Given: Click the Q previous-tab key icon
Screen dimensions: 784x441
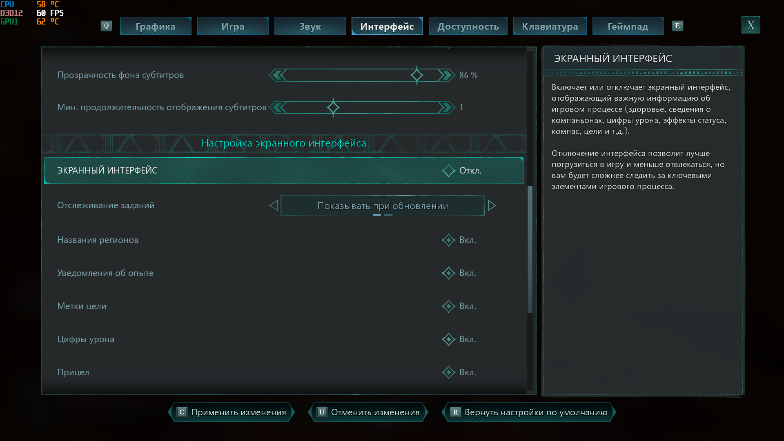Looking at the screenshot, I should pyautogui.click(x=106, y=26).
